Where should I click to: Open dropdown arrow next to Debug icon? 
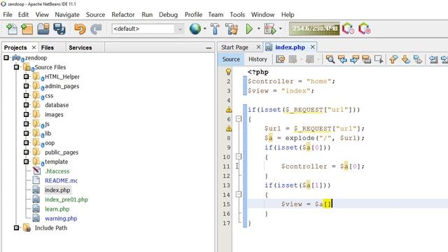(280, 29)
